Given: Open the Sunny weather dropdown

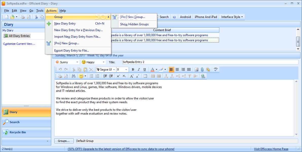Looking at the screenshot, I should click(77, 62).
